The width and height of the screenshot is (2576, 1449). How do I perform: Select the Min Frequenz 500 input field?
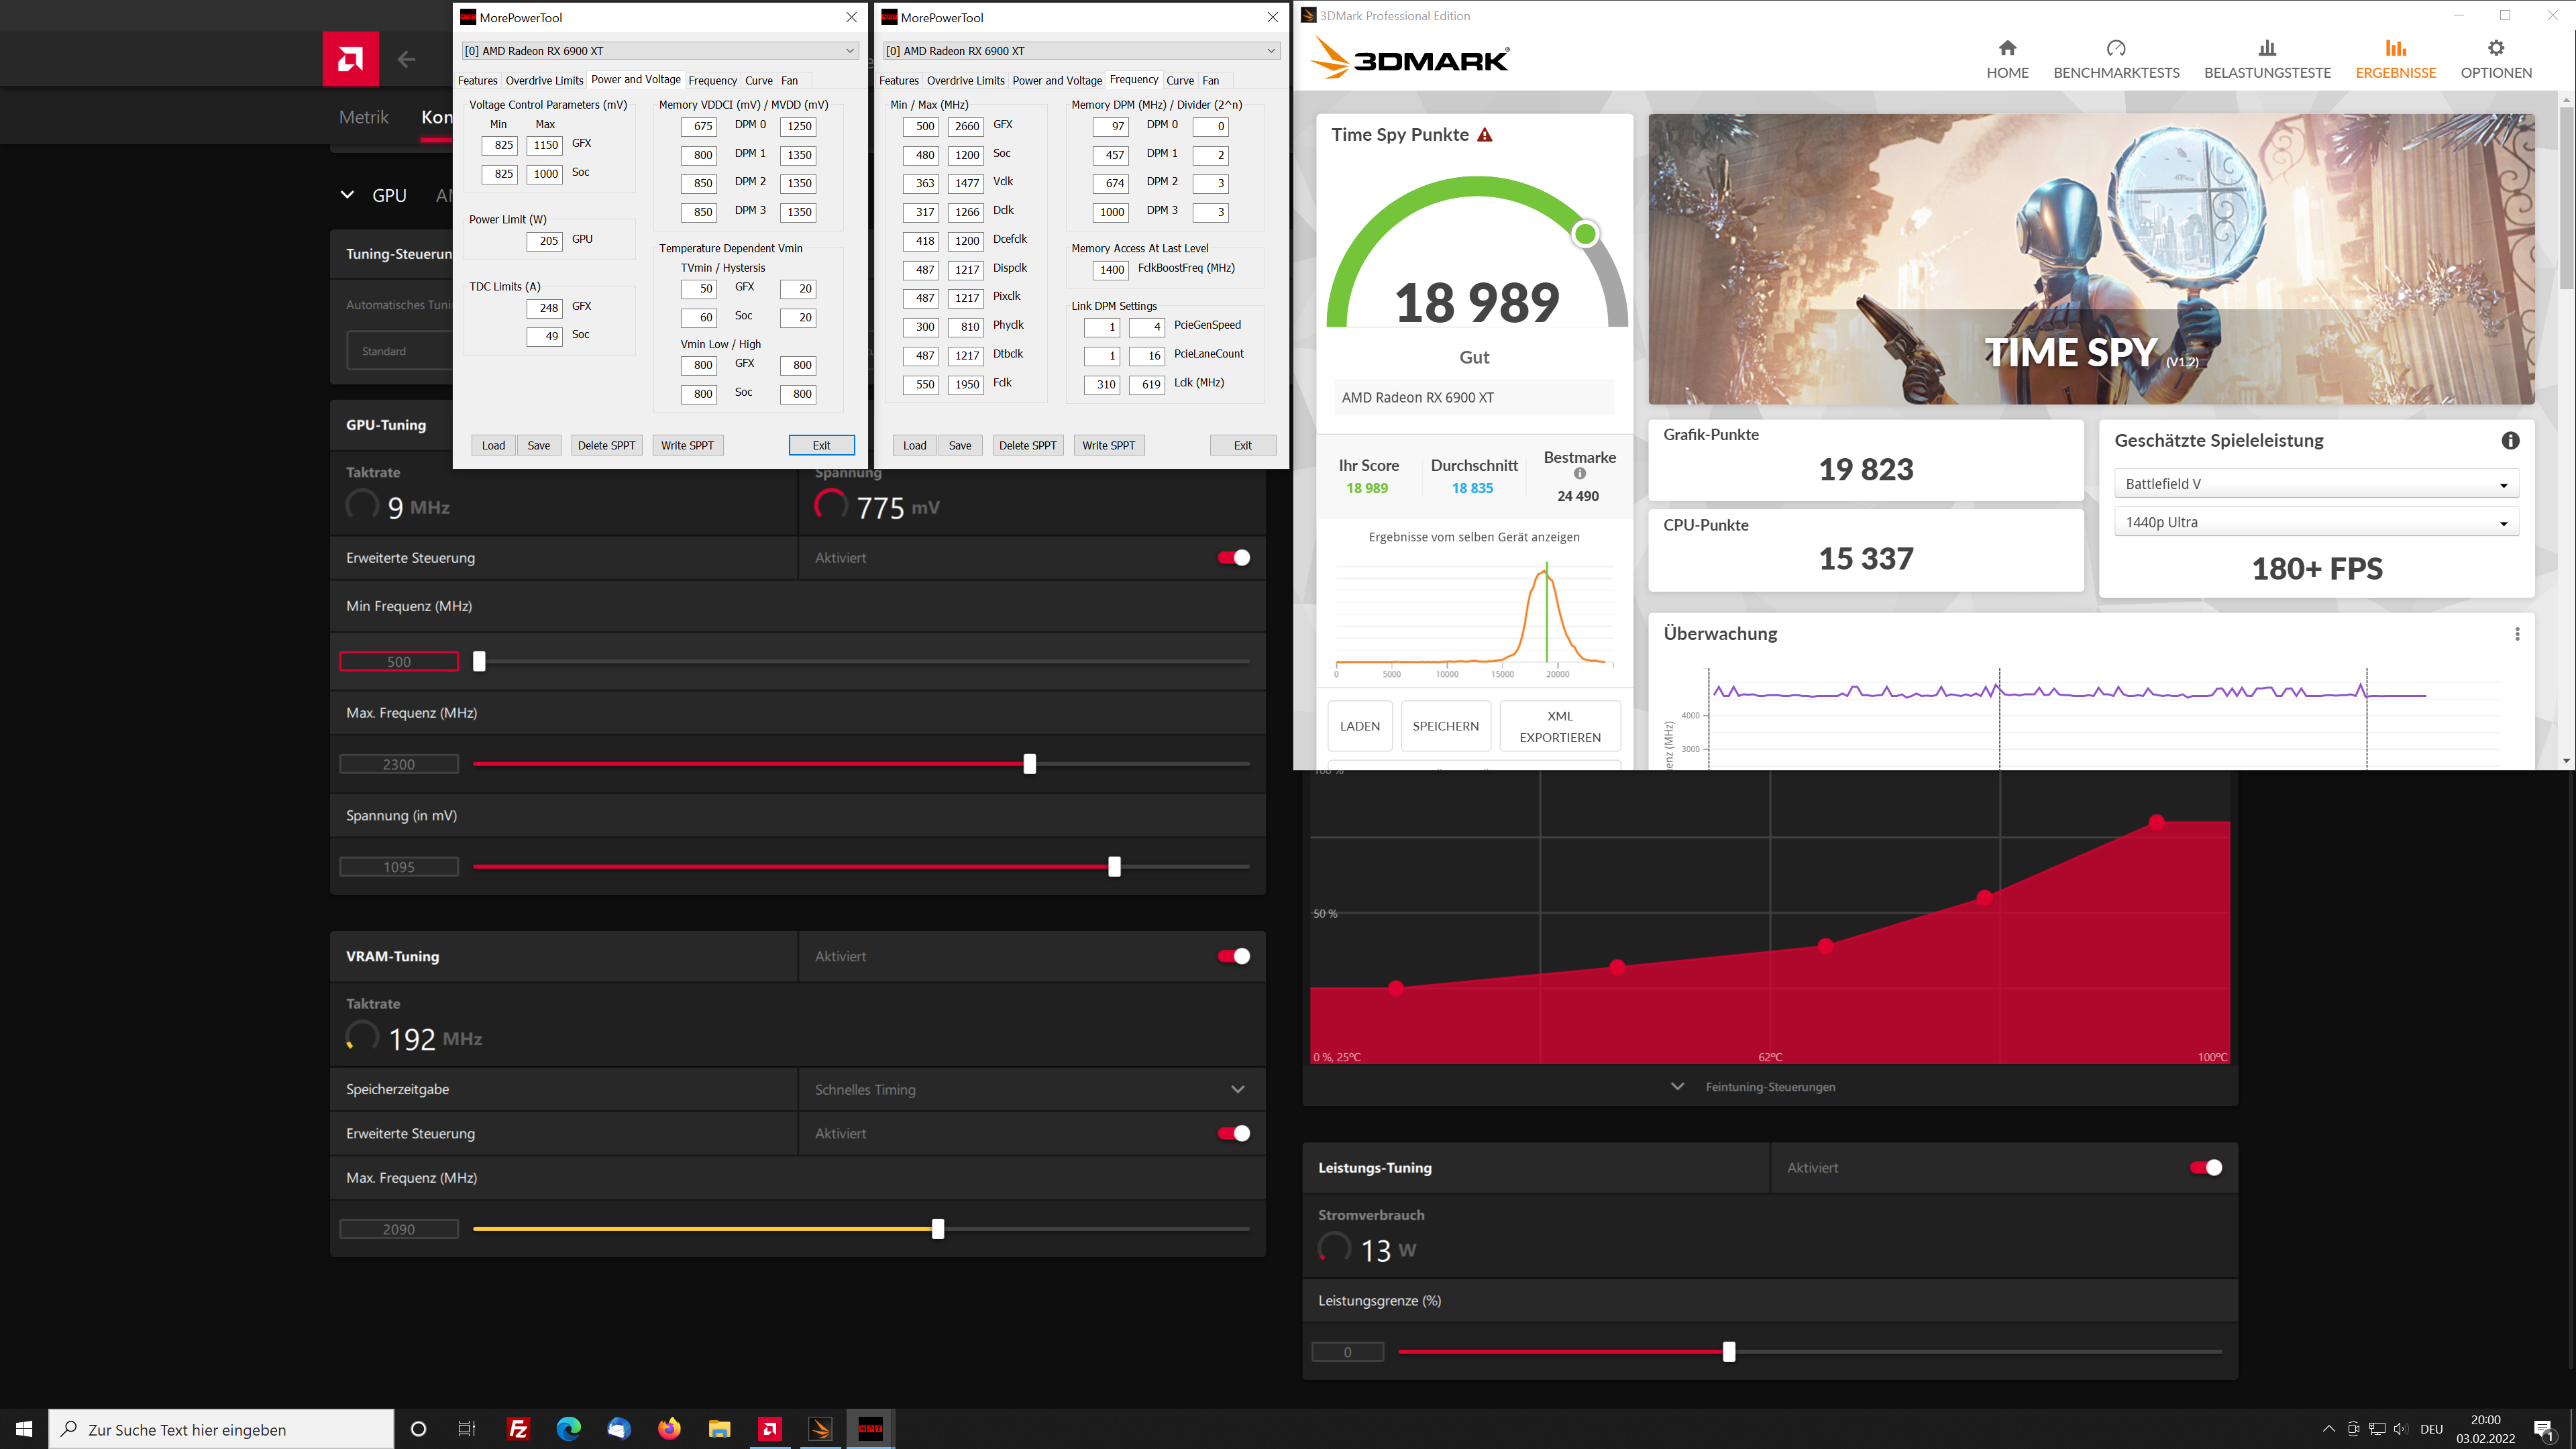(398, 661)
